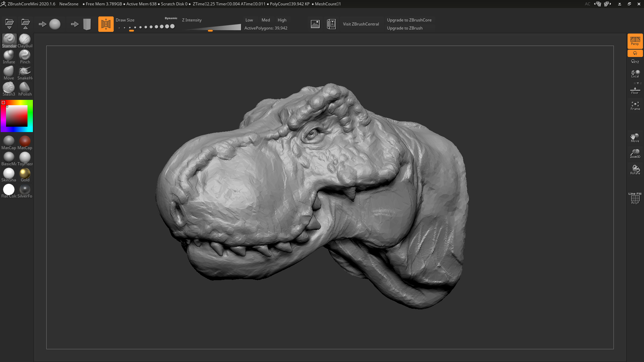Image resolution: width=644 pixels, height=362 pixels.
Task: Select the SkinShade material
Action: (x=9, y=175)
